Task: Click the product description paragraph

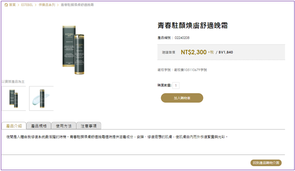Action: point(117,137)
